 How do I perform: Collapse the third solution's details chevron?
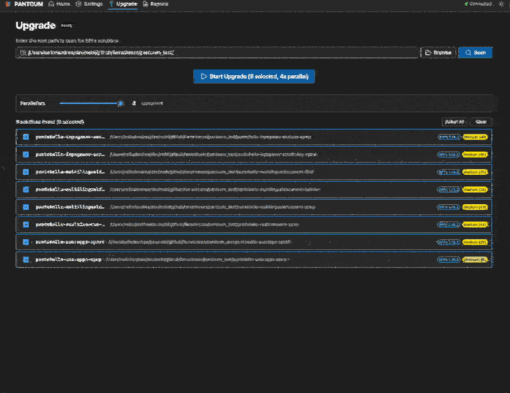[33, 172]
